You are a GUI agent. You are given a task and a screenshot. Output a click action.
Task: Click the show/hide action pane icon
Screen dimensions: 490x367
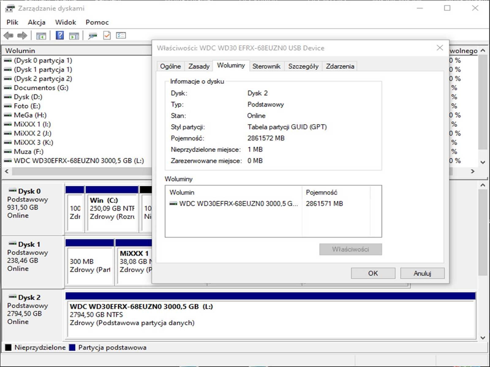(x=74, y=36)
